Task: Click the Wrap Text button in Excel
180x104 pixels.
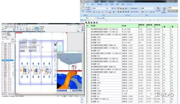Action: pyautogui.click(x=134, y=8)
